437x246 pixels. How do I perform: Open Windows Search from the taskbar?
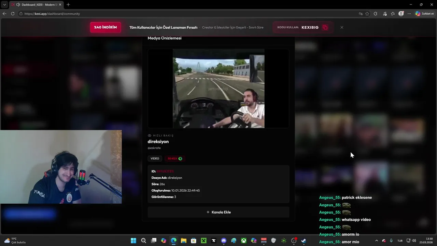click(x=144, y=241)
